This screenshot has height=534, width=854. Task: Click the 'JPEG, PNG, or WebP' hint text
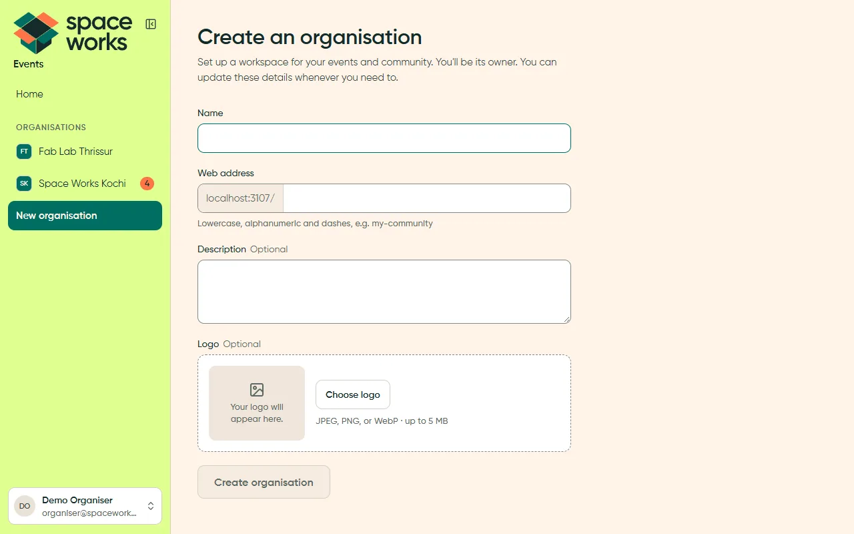382,421
